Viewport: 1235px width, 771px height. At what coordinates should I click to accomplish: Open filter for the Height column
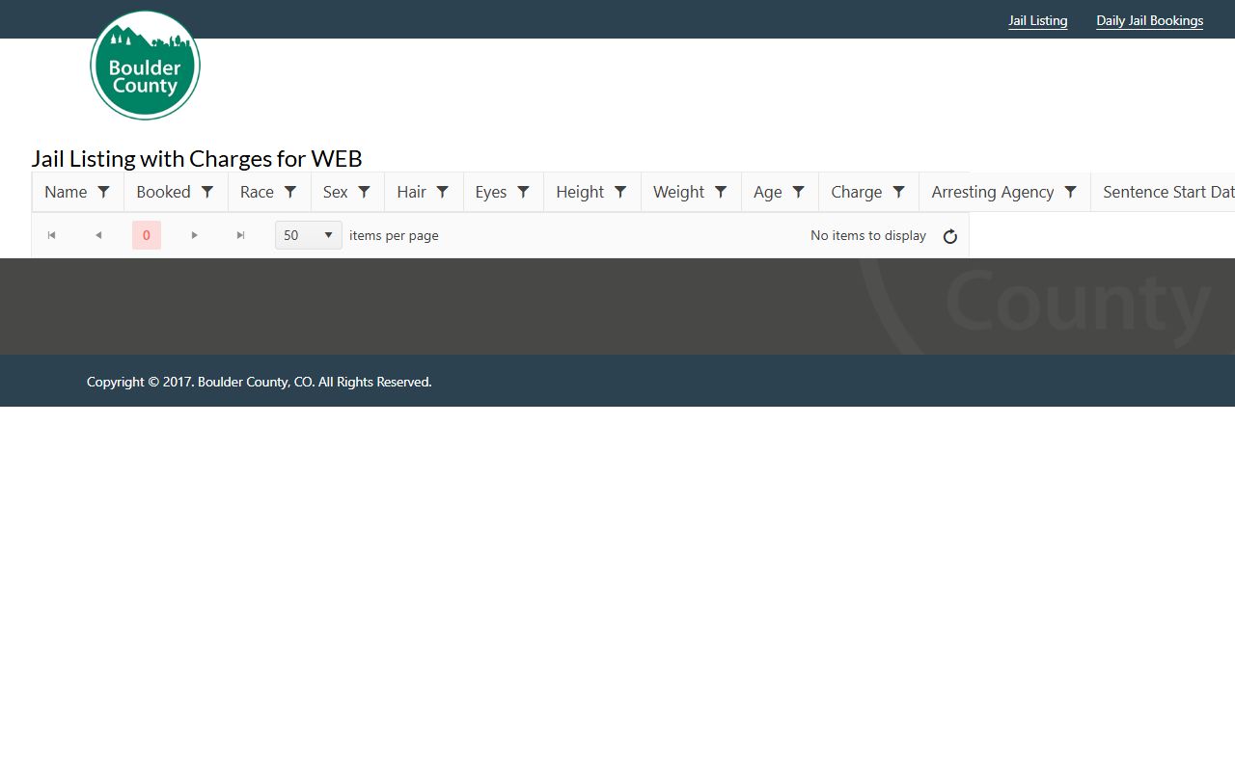click(x=621, y=192)
